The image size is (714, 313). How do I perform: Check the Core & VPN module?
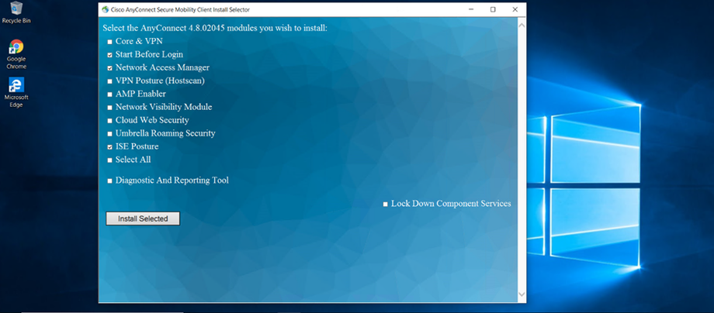tap(109, 42)
